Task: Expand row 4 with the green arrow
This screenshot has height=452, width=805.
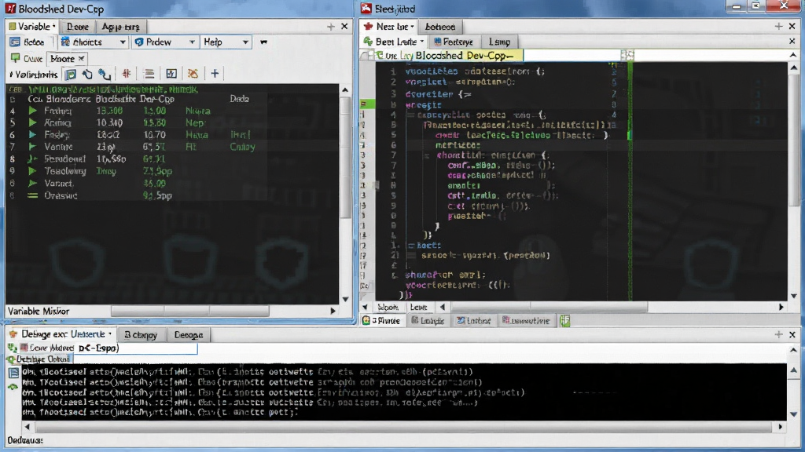Action: pyautogui.click(x=32, y=111)
